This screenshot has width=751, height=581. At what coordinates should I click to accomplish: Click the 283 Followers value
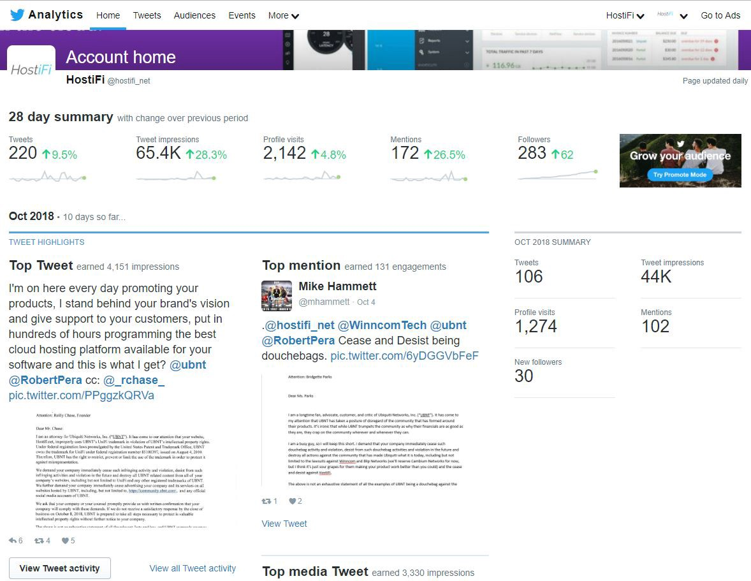[x=532, y=153]
